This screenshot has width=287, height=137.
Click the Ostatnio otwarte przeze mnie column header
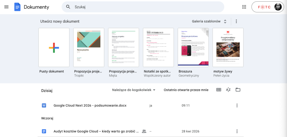coord(186,90)
